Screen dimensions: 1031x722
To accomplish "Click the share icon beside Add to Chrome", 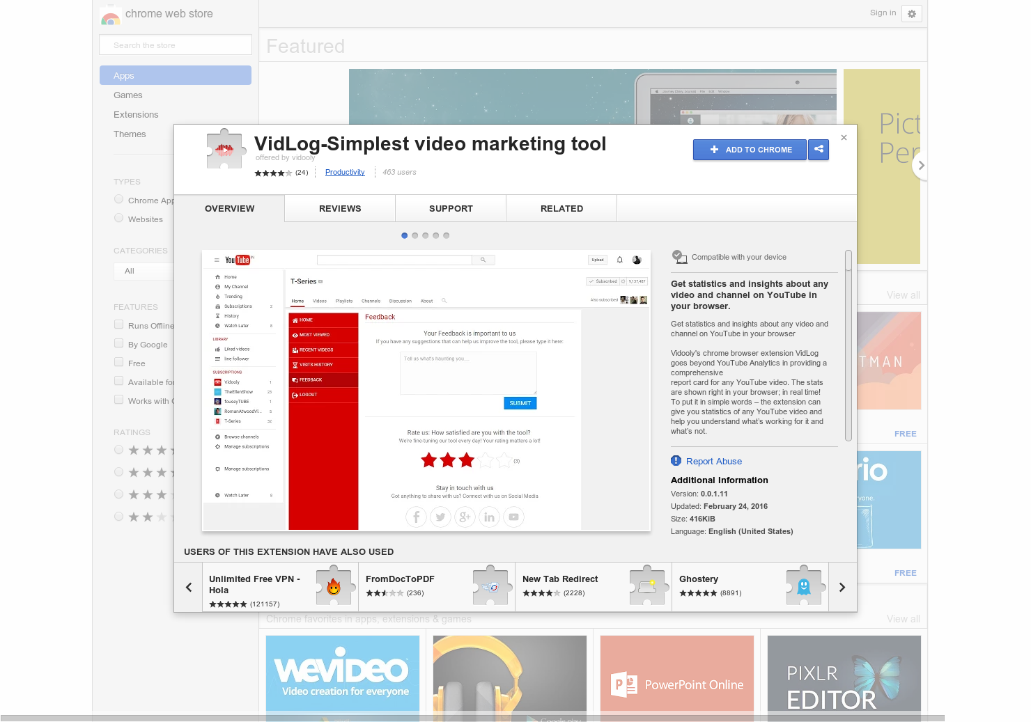I will point(819,150).
